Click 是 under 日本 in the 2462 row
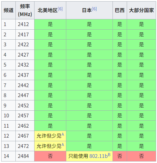This screenshot has width=157, height=163. pyautogui.click(x=89, y=126)
